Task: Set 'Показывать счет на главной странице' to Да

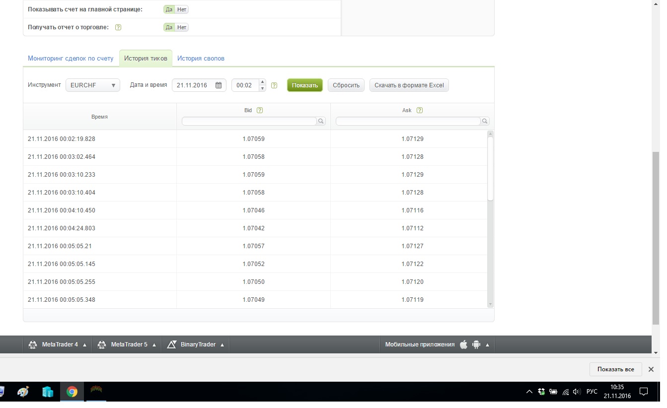Action: [x=169, y=9]
